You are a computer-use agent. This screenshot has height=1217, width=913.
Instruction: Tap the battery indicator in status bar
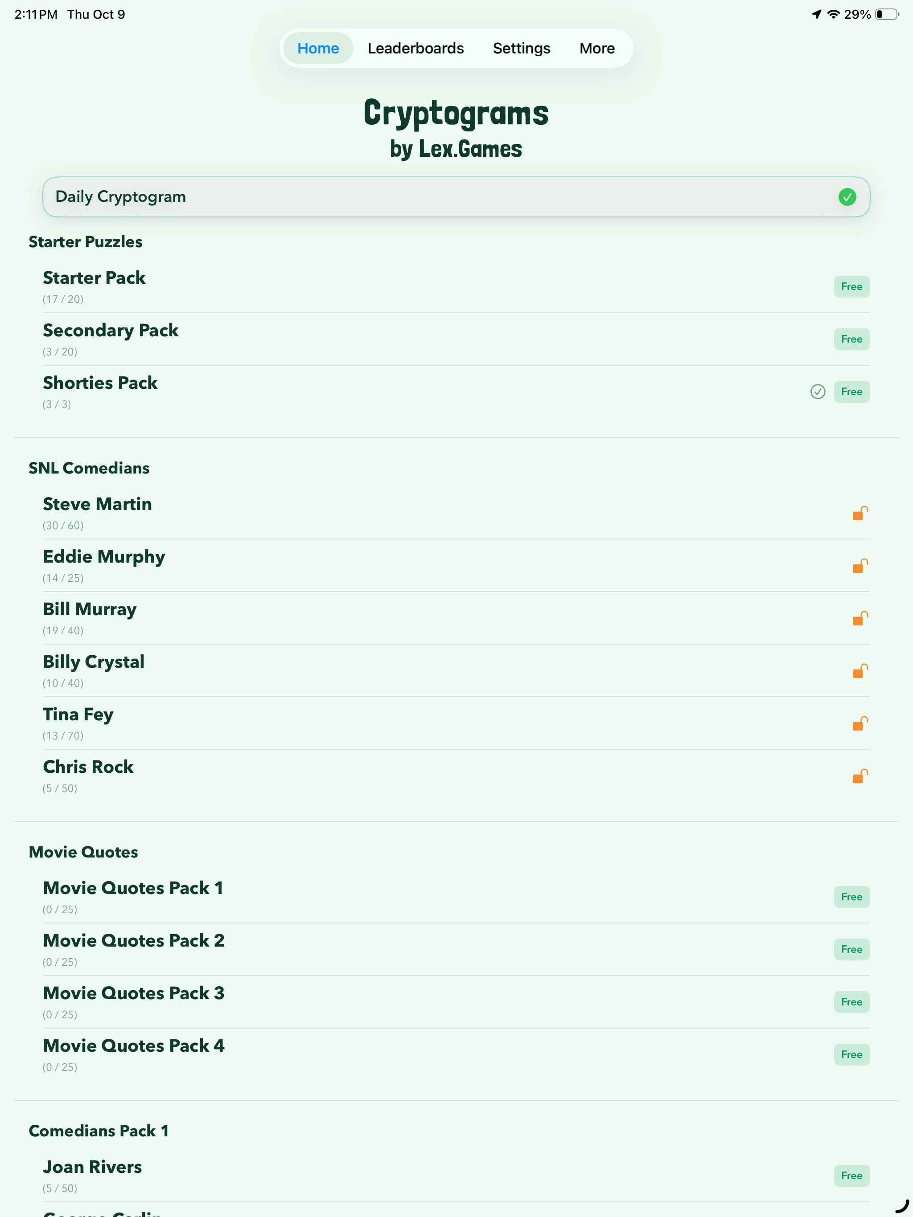[887, 14]
